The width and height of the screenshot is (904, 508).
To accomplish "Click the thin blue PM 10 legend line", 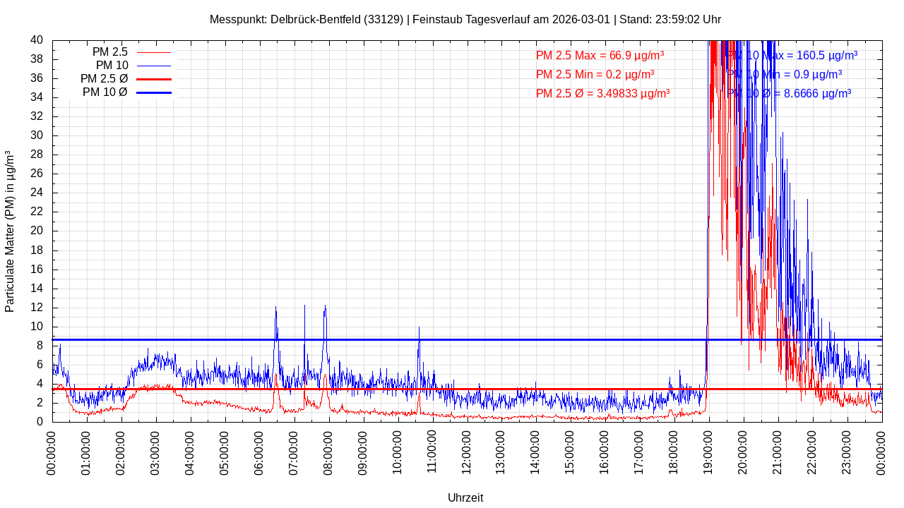I will pos(153,66).
